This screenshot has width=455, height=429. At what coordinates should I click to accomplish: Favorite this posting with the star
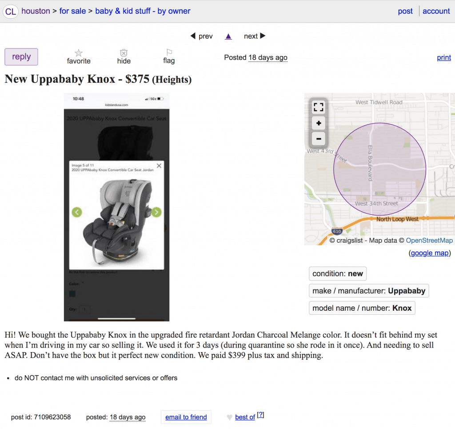click(x=79, y=53)
